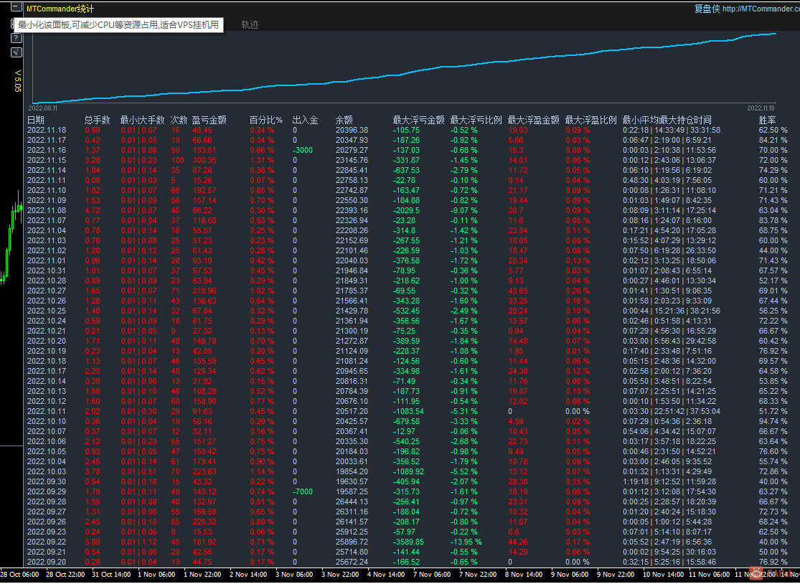Click the 胜率 column header

tap(768, 120)
